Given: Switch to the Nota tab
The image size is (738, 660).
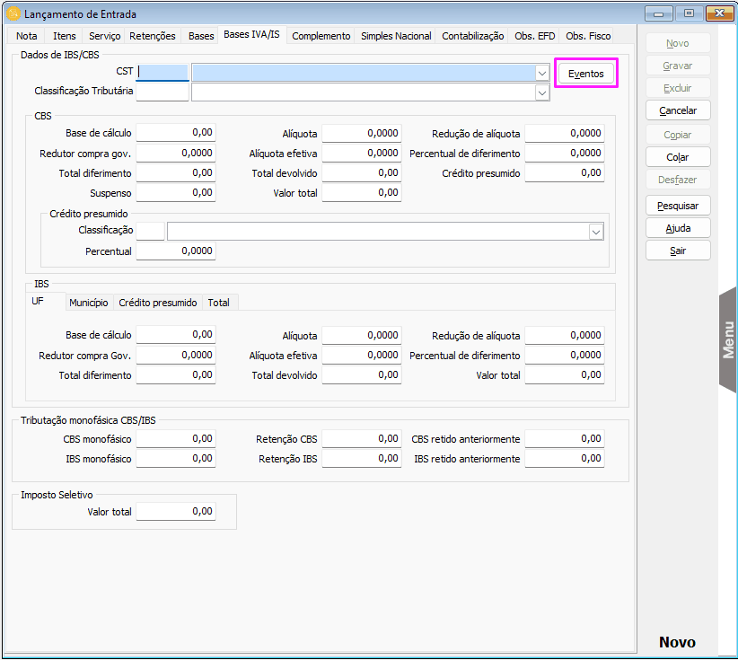Looking at the screenshot, I should pos(27,36).
